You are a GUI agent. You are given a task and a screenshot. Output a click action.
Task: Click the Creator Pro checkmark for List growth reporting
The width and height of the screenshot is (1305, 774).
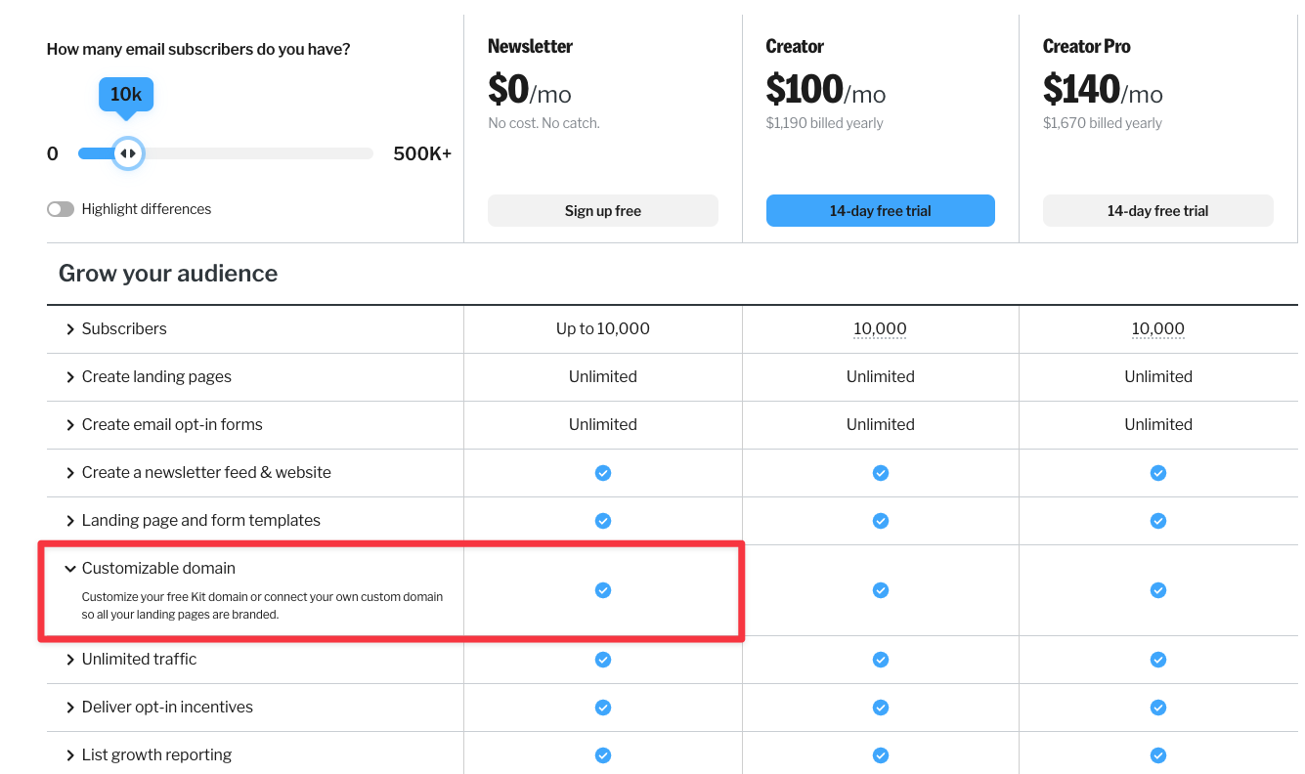[x=1158, y=754]
